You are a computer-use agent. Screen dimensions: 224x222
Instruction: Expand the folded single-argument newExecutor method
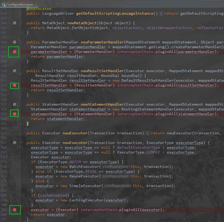tap(20, 133)
